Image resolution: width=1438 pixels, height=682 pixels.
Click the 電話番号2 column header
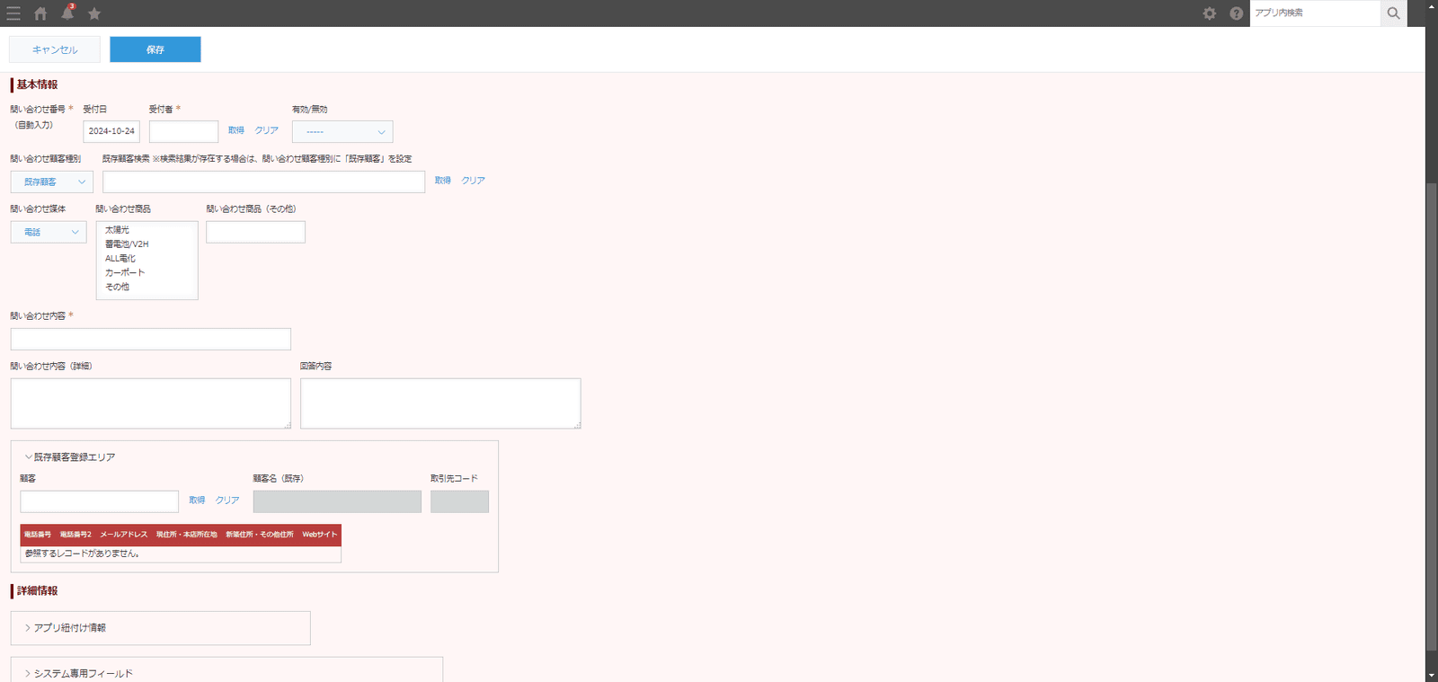[75, 535]
